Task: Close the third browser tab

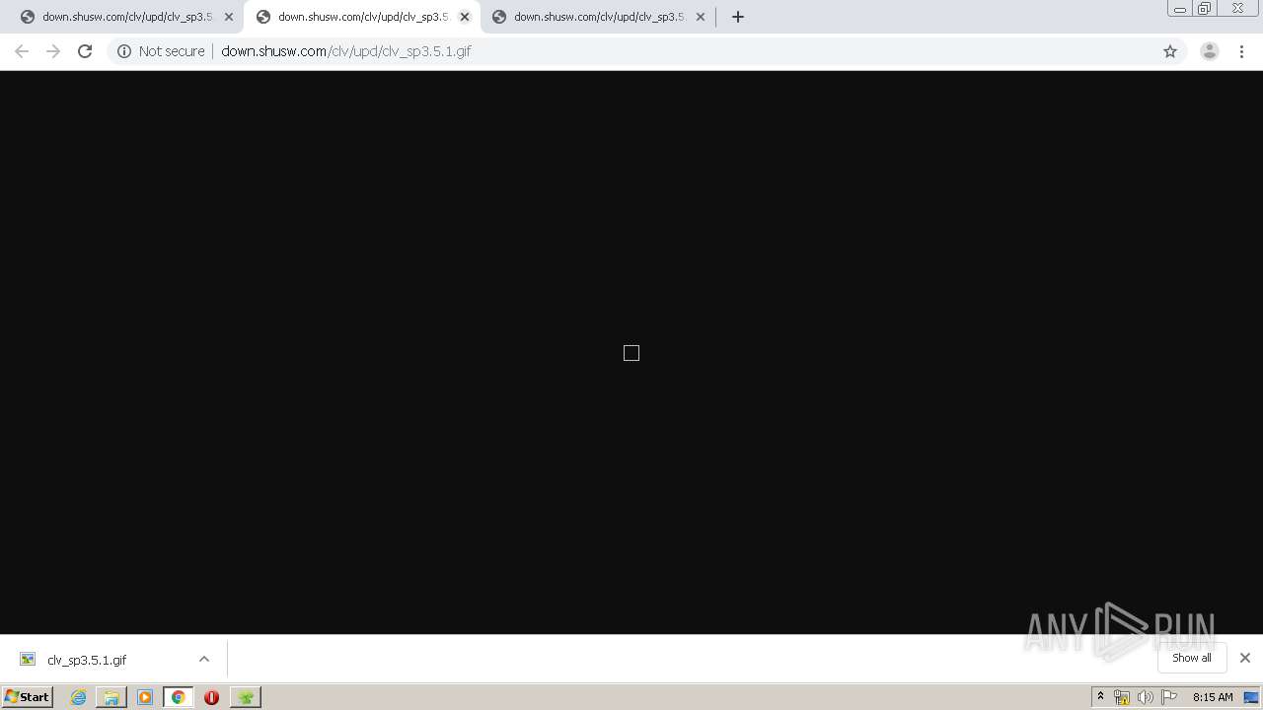Action: [701, 17]
